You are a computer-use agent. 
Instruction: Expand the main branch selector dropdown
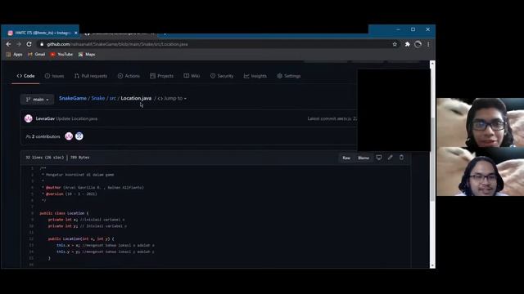[x=38, y=100]
